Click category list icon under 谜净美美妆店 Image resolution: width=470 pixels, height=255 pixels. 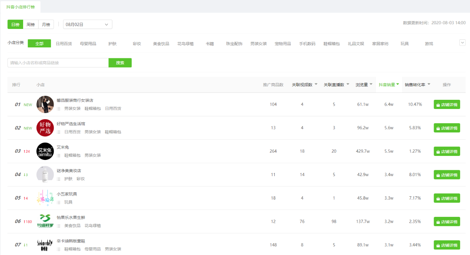(59, 179)
